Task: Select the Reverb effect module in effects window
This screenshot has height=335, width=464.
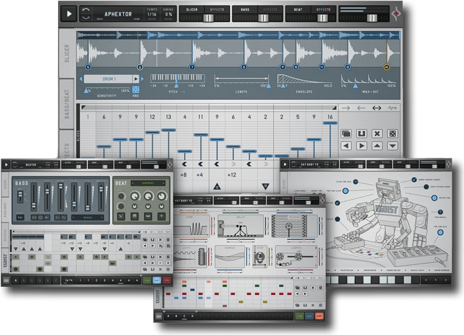Action: 295,226
